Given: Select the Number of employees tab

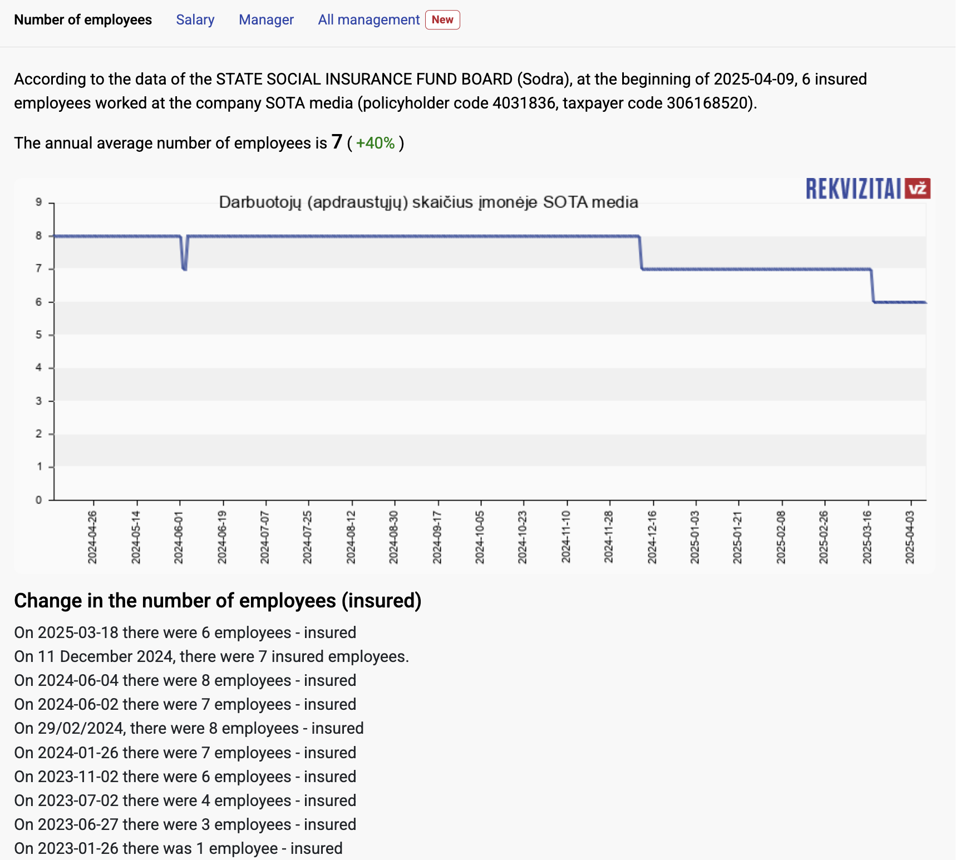Looking at the screenshot, I should click(83, 20).
